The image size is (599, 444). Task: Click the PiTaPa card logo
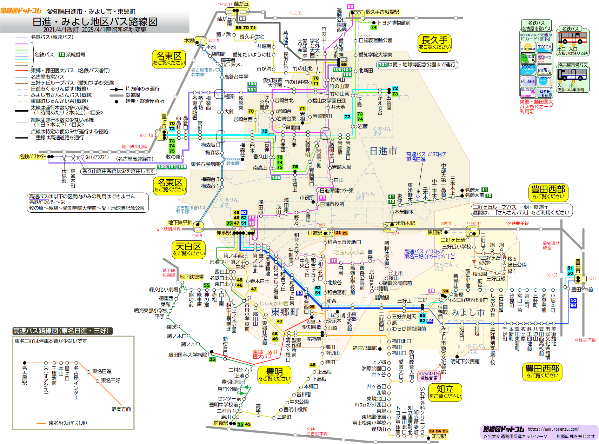click(528, 81)
